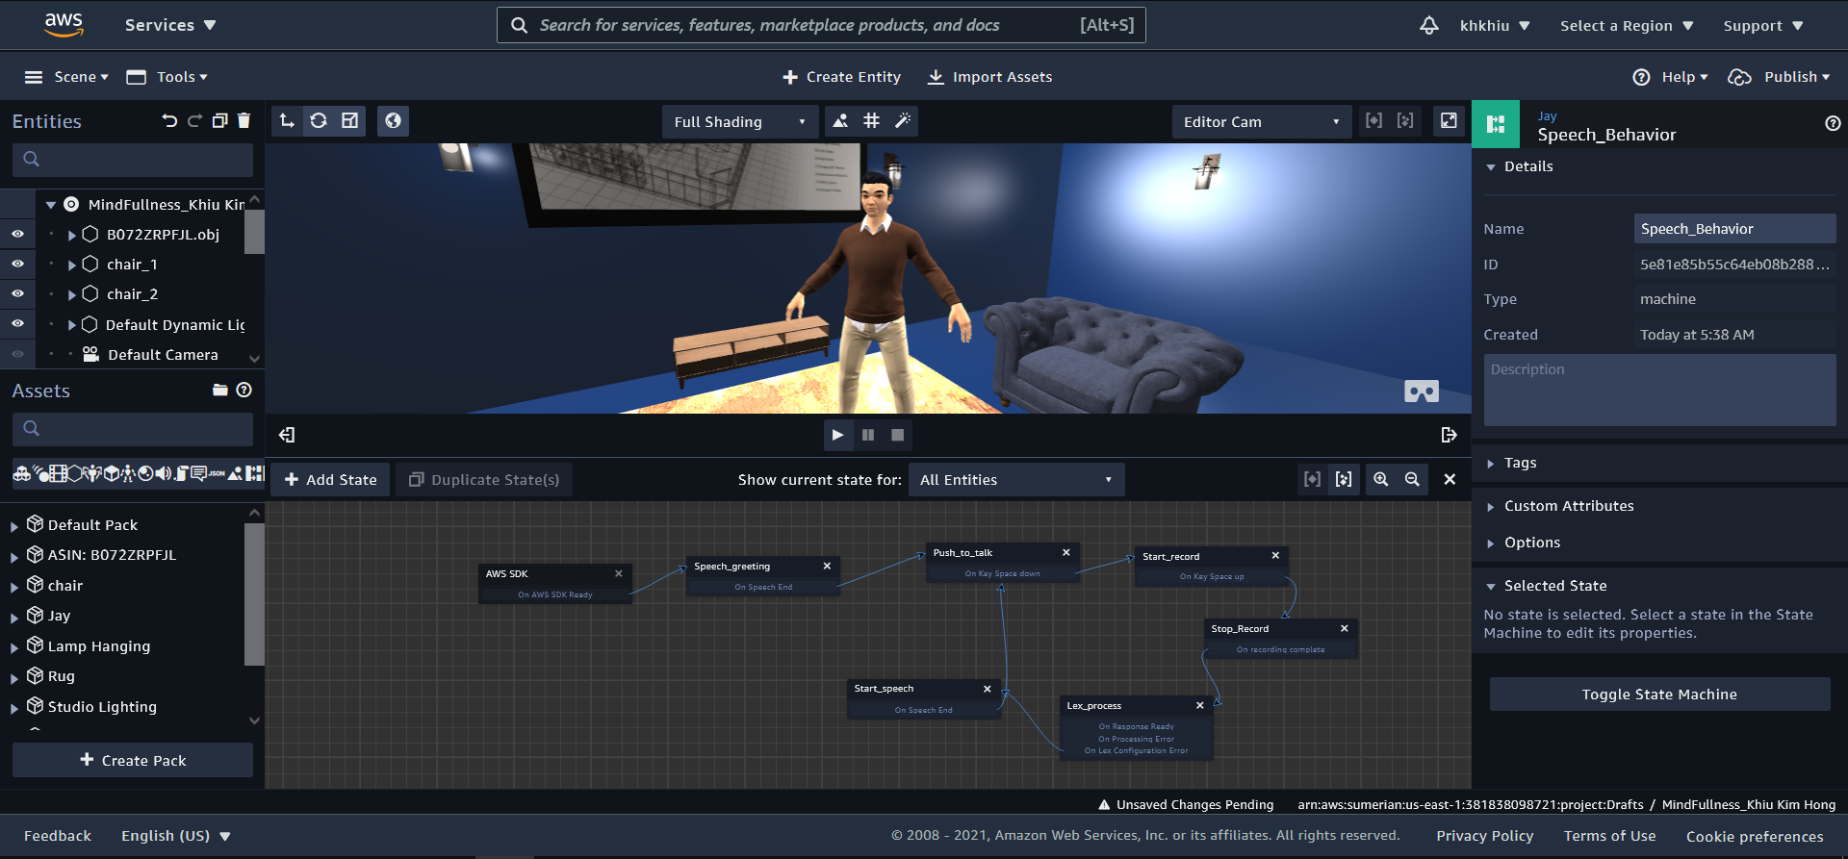Click the frame selected entity icon beside Editor Cam
This screenshot has height=859, width=1848.
point(1373,121)
